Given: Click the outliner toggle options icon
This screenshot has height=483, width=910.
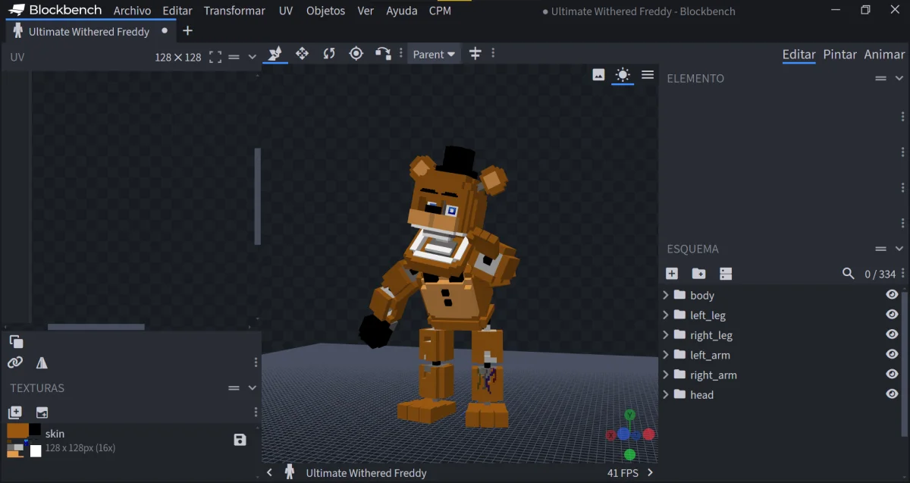Looking at the screenshot, I should (x=726, y=274).
